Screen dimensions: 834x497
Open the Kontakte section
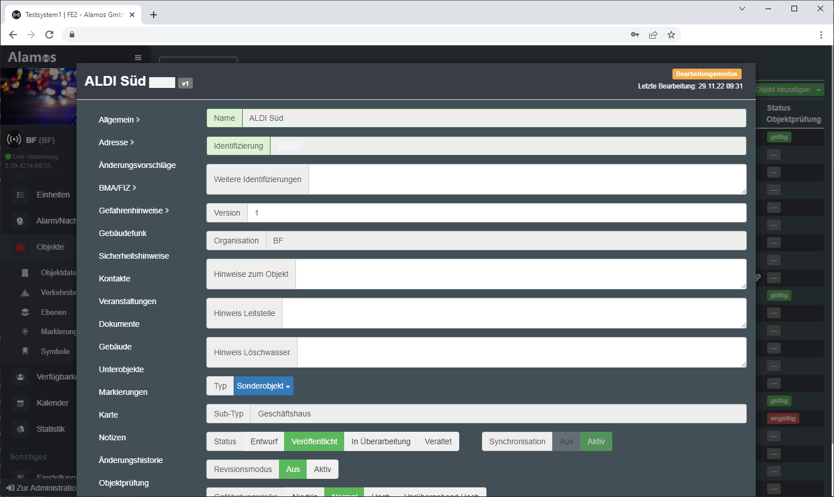tap(115, 279)
